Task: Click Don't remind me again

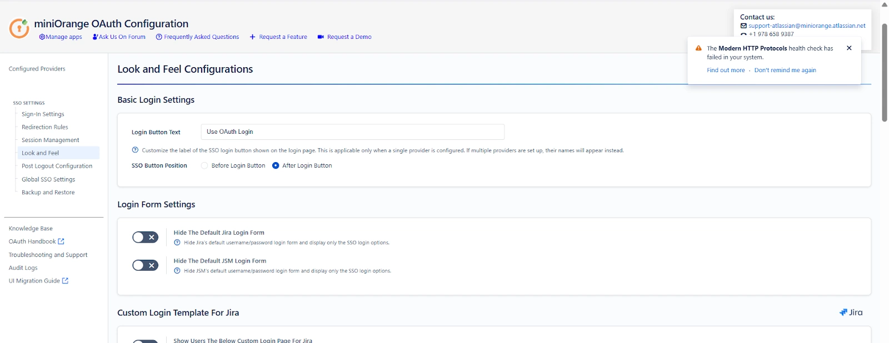Action: coord(785,70)
